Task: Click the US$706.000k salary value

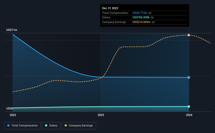Action: click(x=141, y=18)
